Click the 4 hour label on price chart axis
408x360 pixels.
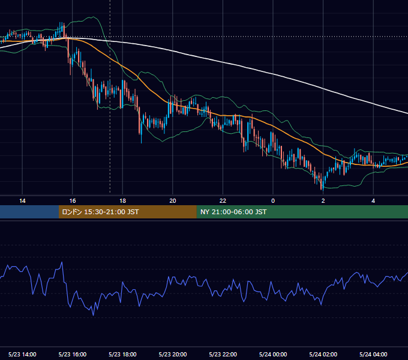point(373,201)
